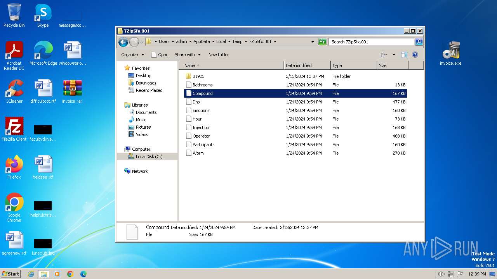Image resolution: width=497 pixels, height=279 pixels.
Task: Click the volume speaker icon in system tray
Action: pos(441,274)
